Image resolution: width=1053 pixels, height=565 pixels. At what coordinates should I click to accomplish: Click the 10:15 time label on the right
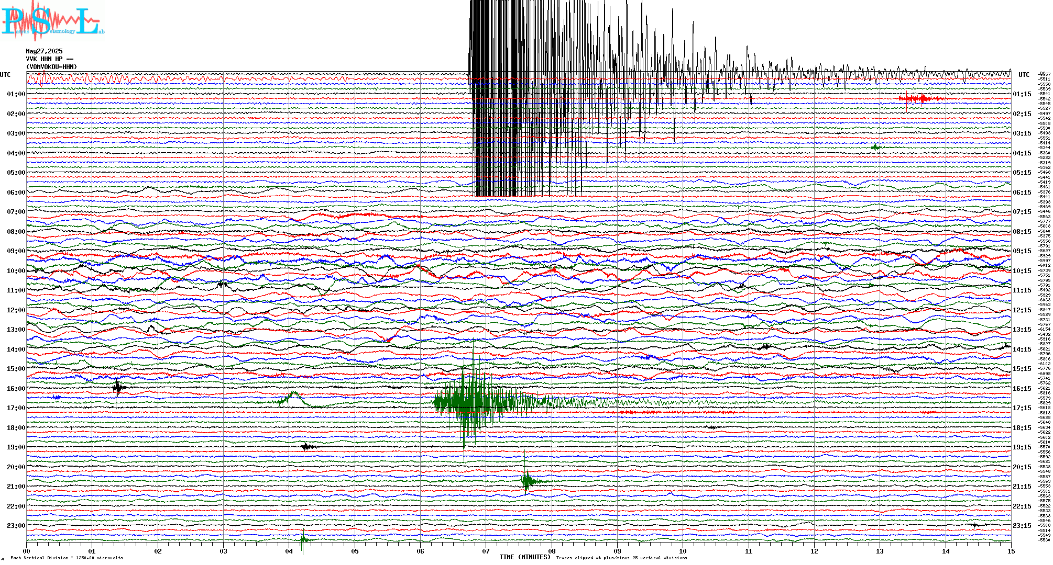click(1022, 271)
